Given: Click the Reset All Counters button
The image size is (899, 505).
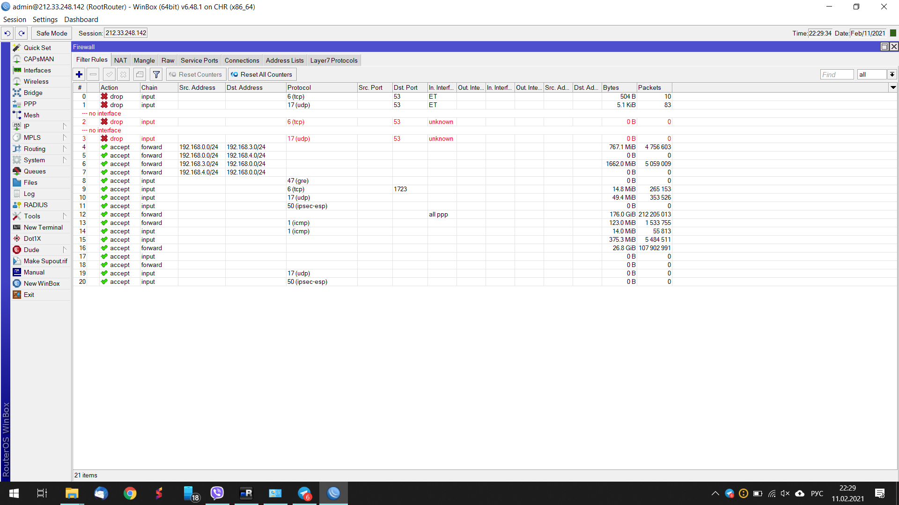Looking at the screenshot, I should [262, 74].
